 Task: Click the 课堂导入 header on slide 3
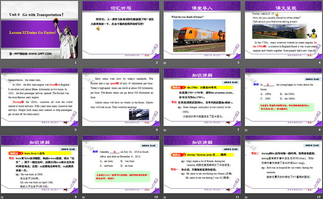tap(201, 8)
